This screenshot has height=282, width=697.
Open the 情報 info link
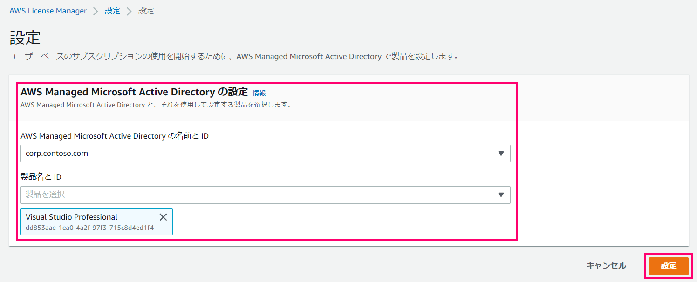coord(259,93)
